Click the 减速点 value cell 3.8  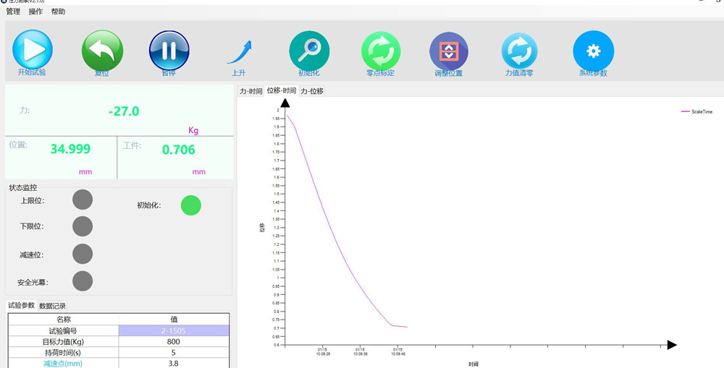click(174, 364)
